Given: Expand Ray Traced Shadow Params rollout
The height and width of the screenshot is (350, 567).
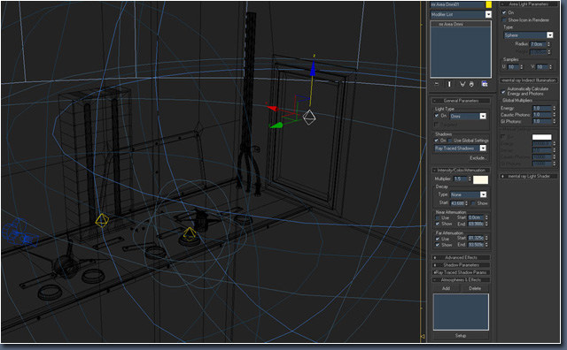Looking at the screenshot, I should (461, 272).
